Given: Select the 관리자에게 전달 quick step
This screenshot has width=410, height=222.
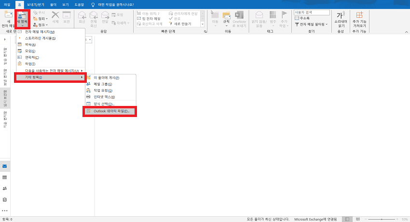Looking at the screenshot, I should (183, 13).
